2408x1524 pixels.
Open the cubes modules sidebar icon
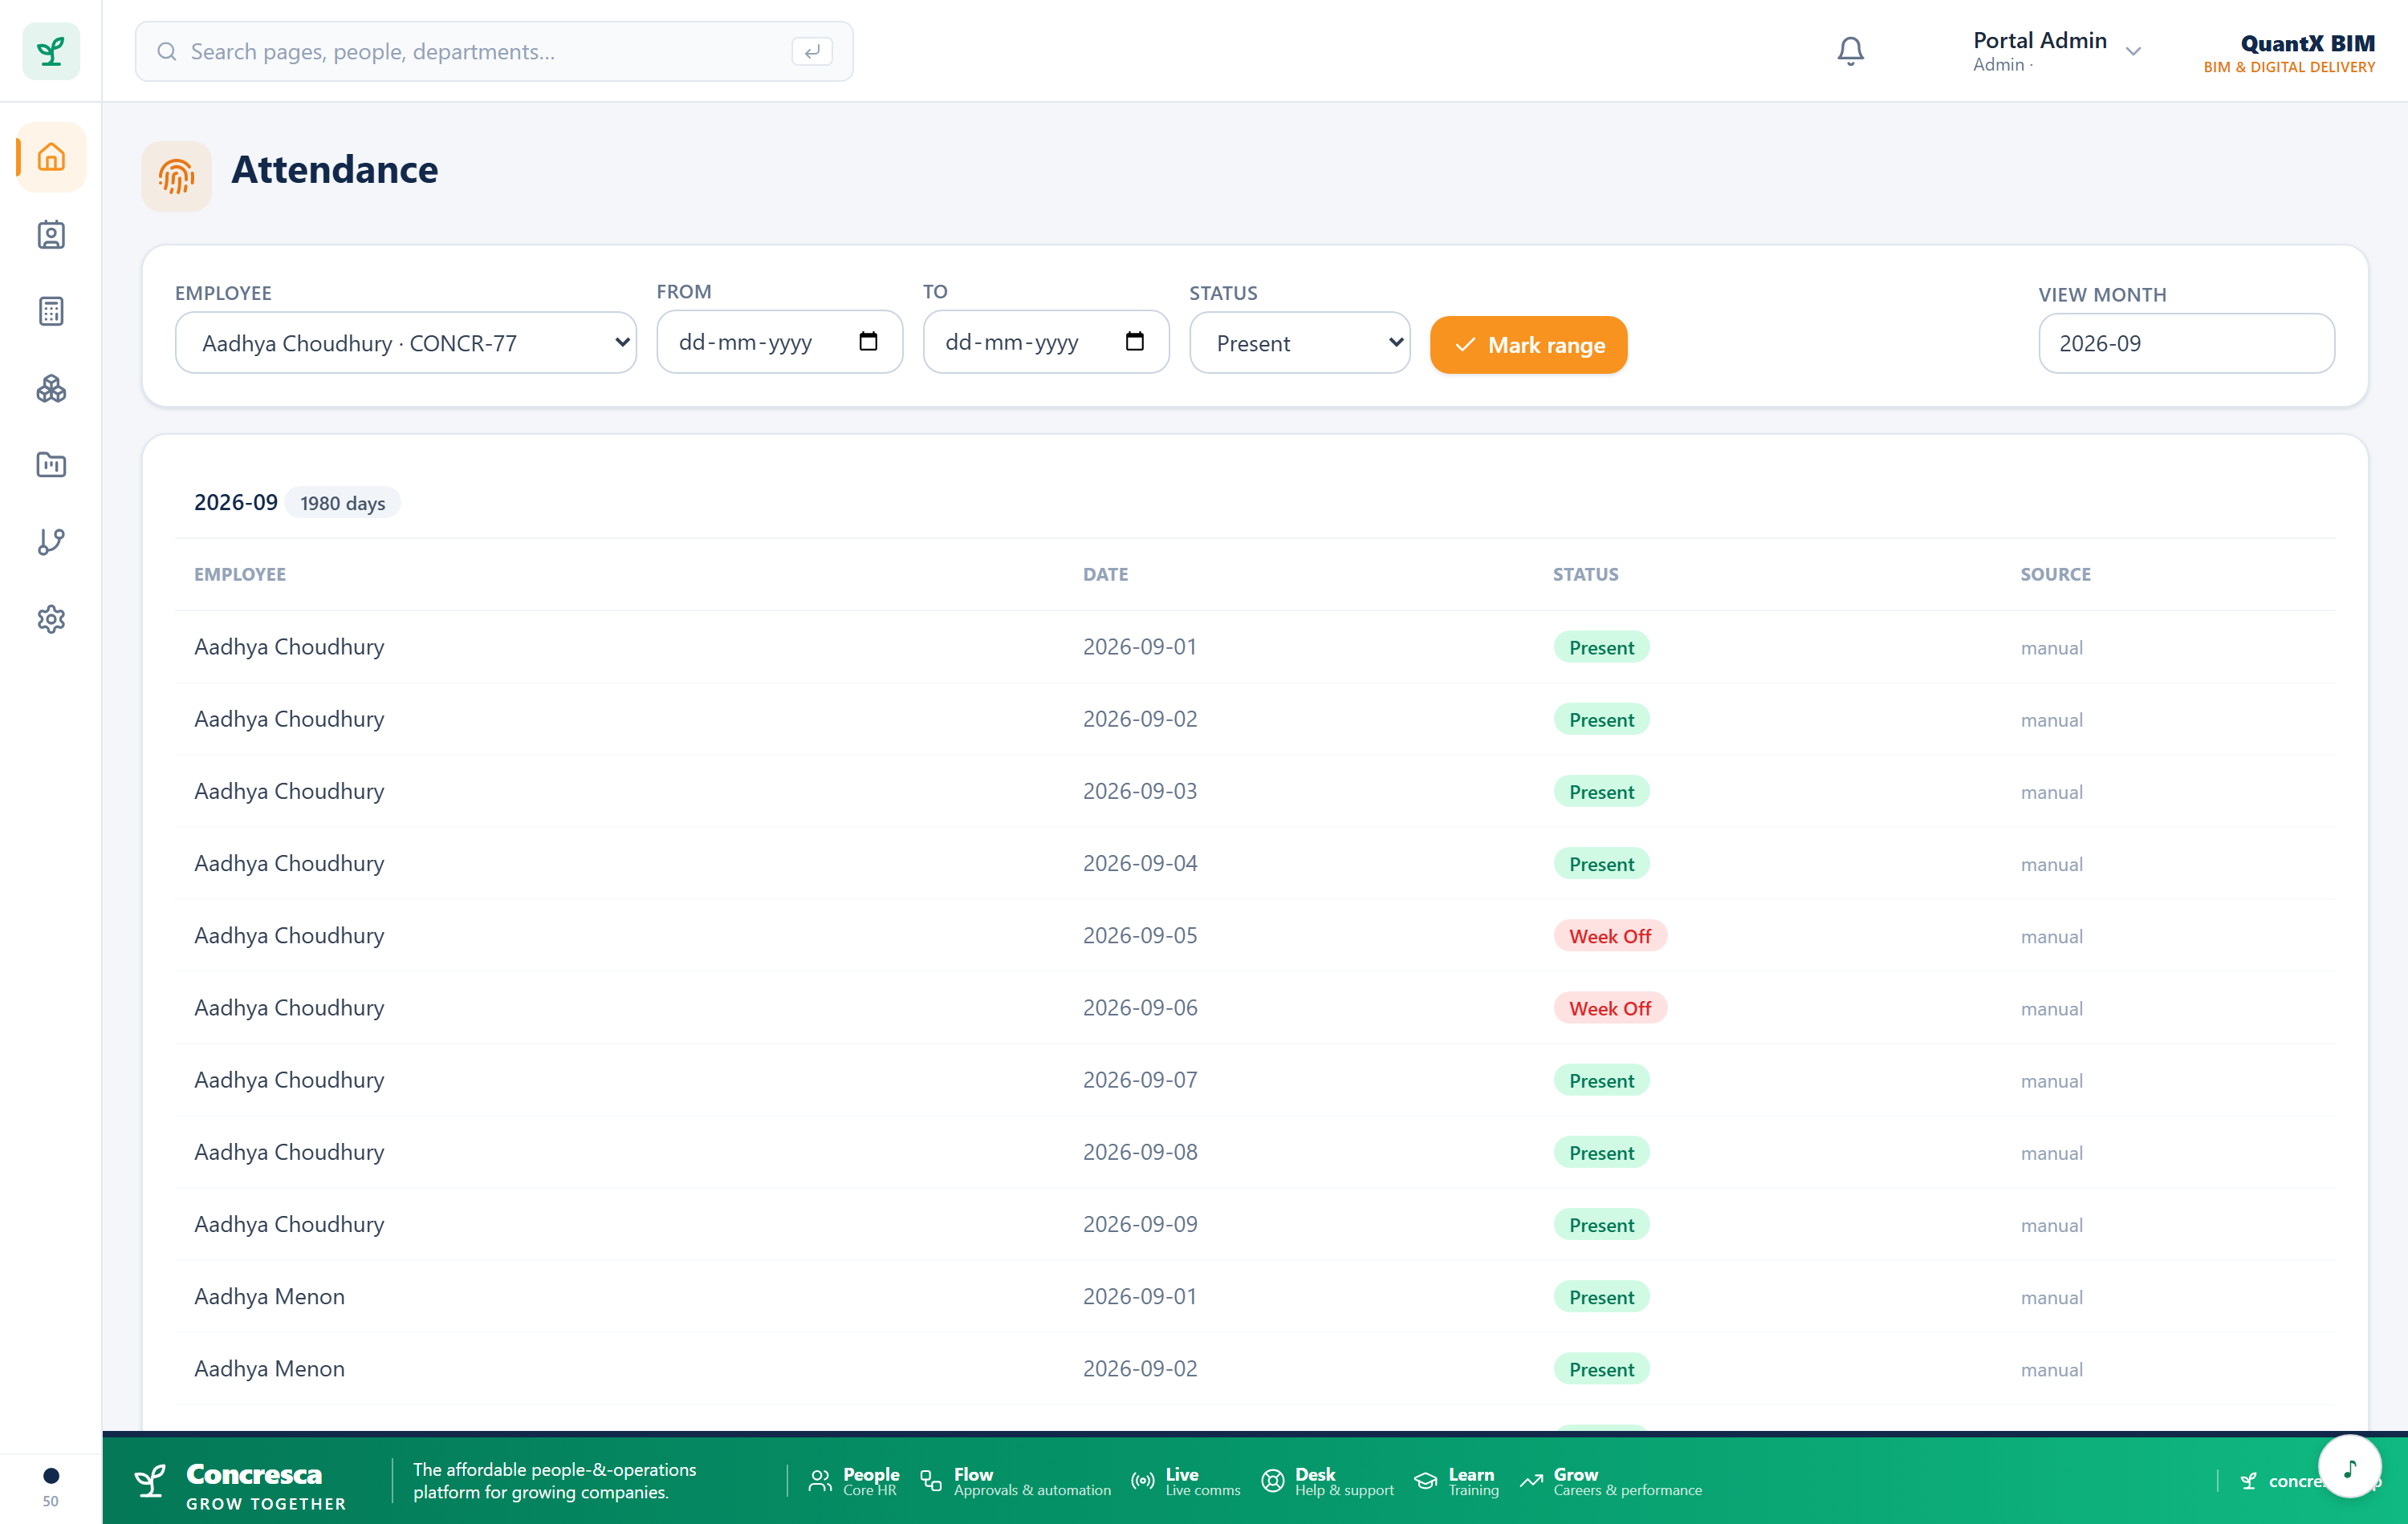tap(51, 389)
